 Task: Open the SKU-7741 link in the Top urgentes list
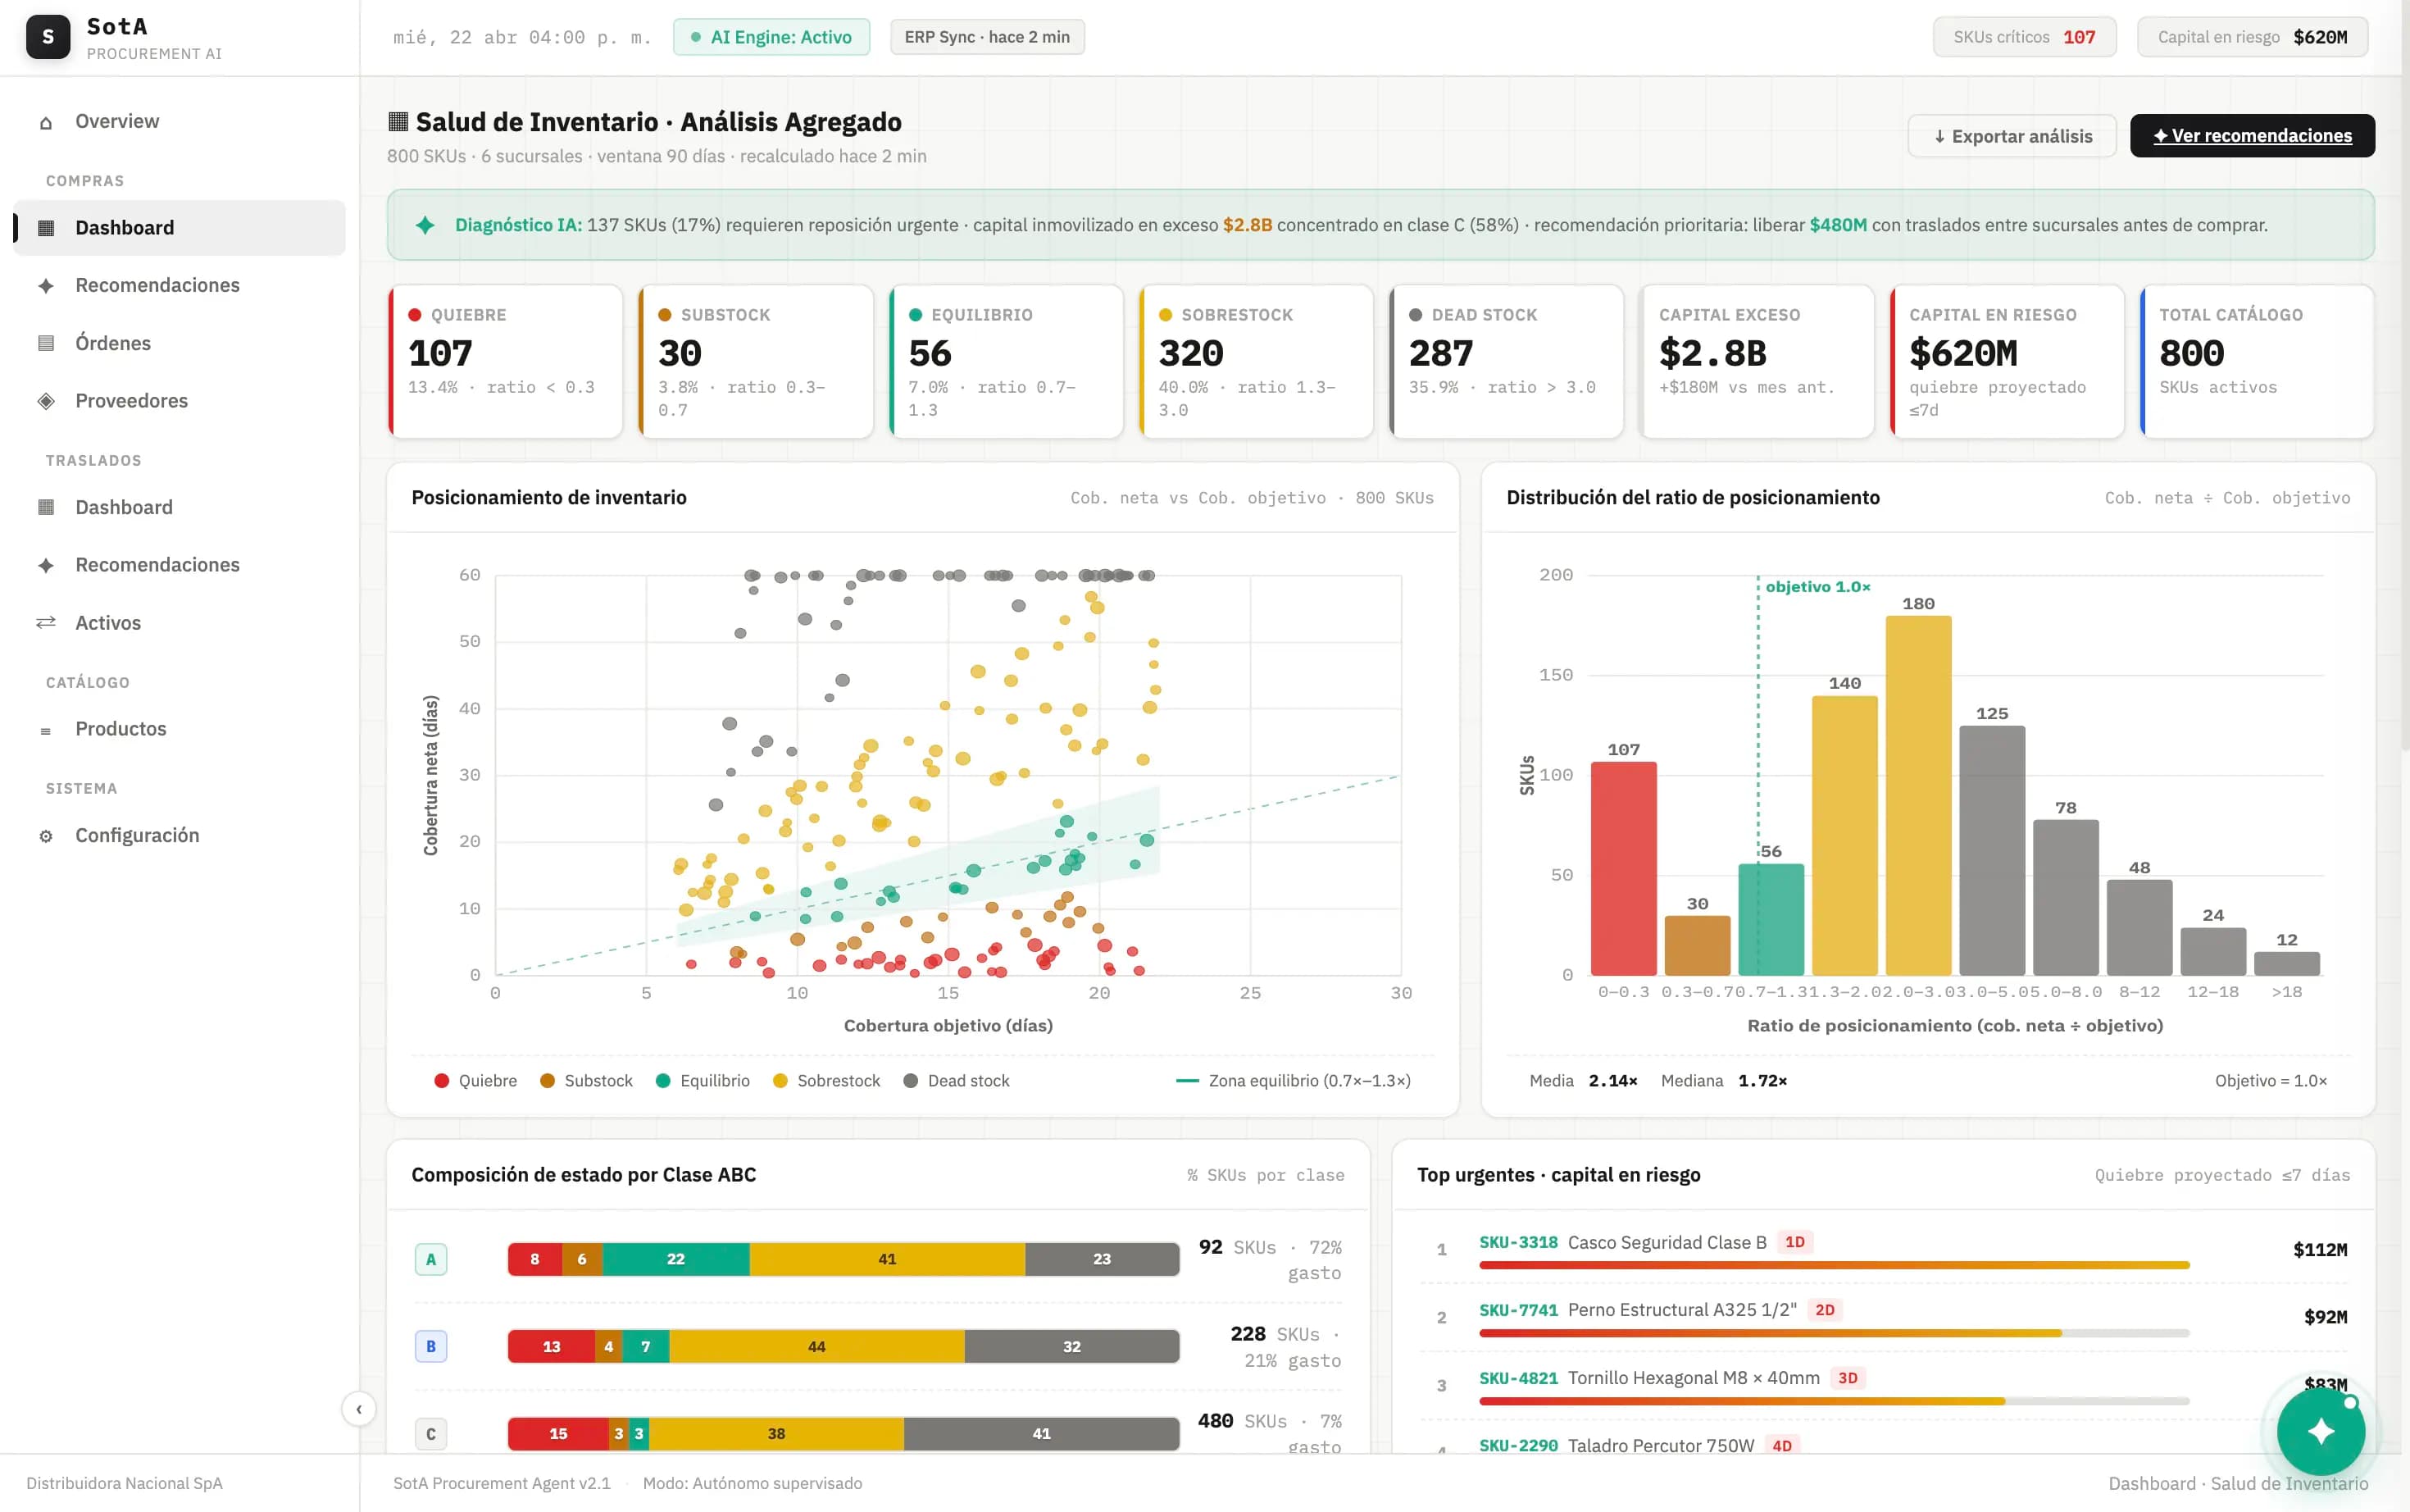(1517, 1310)
